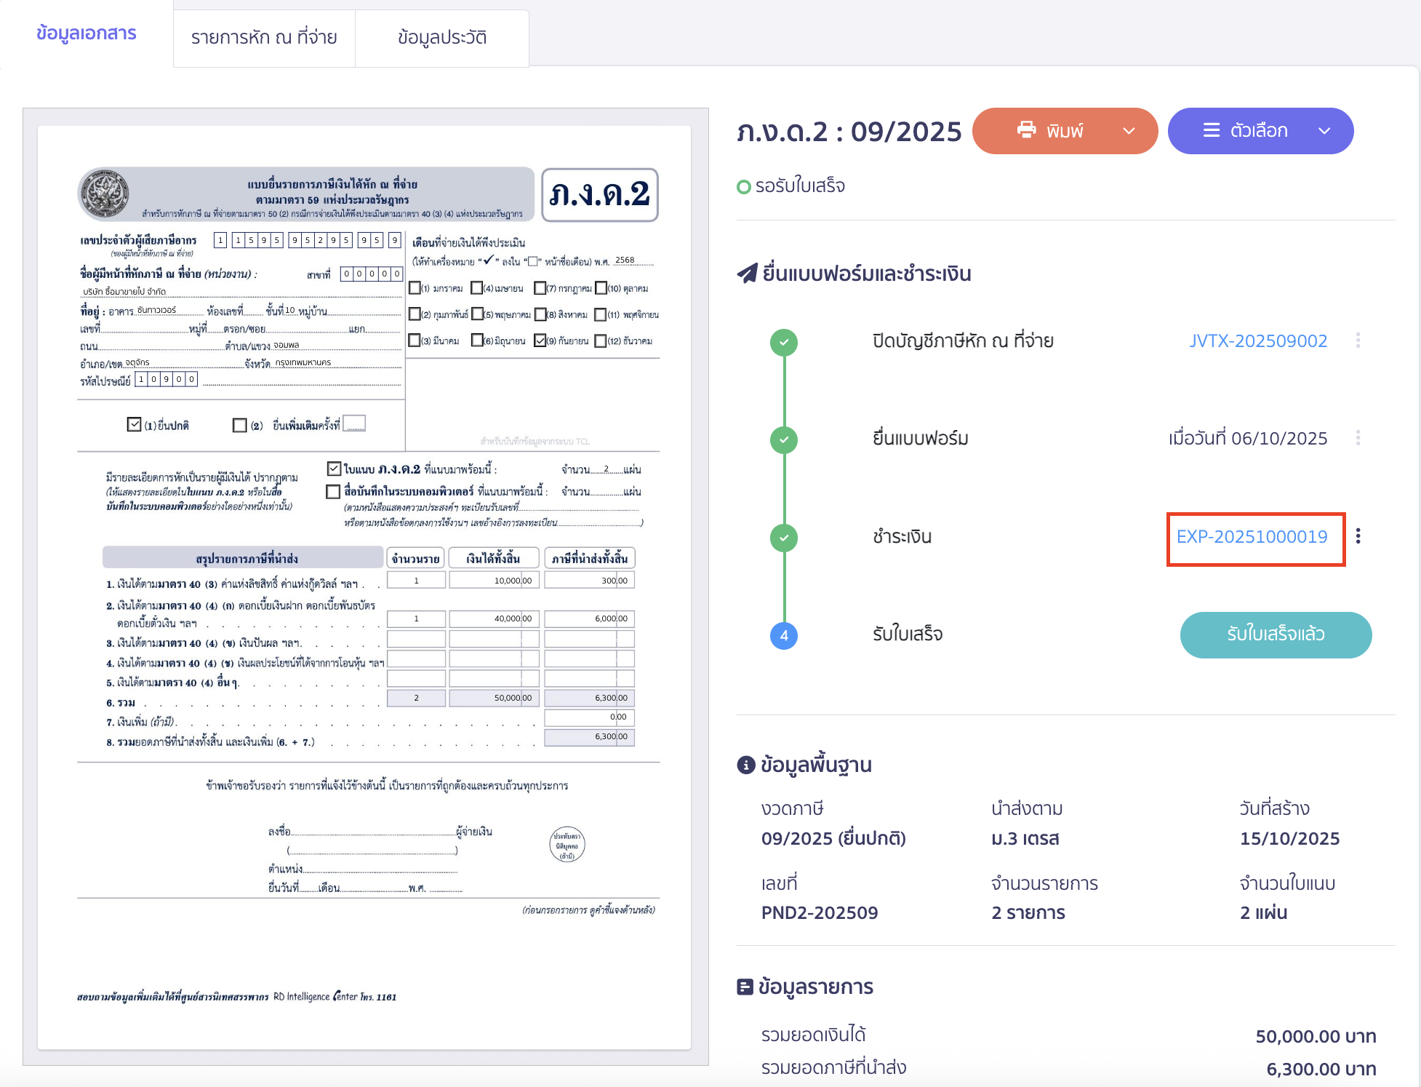
Task: Click the printer icon on พิมพ์ button
Action: [x=1026, y=130]
